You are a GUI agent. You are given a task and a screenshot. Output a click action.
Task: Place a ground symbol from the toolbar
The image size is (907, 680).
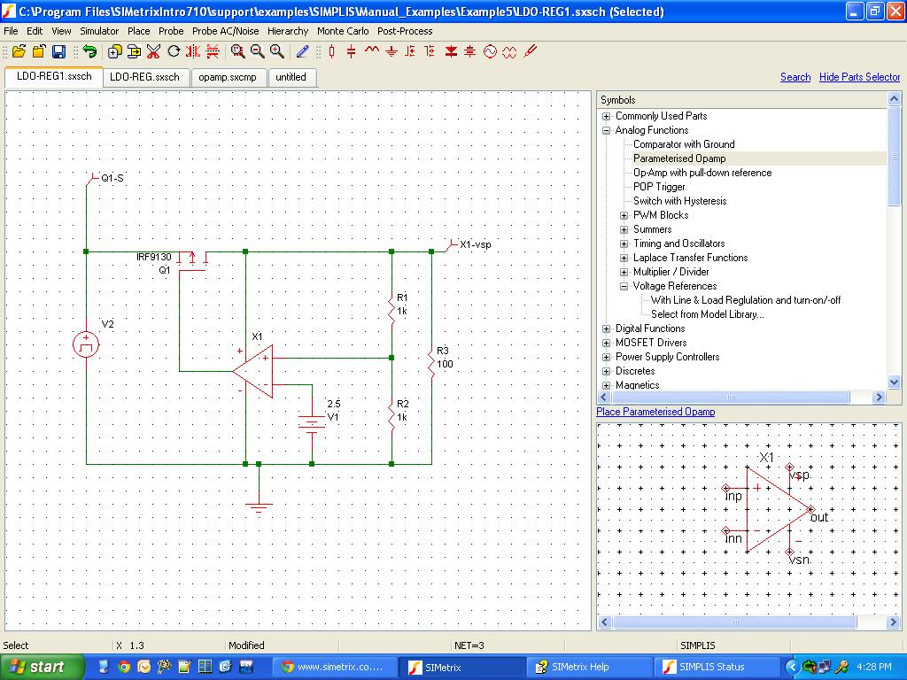(x=391, y=52)
